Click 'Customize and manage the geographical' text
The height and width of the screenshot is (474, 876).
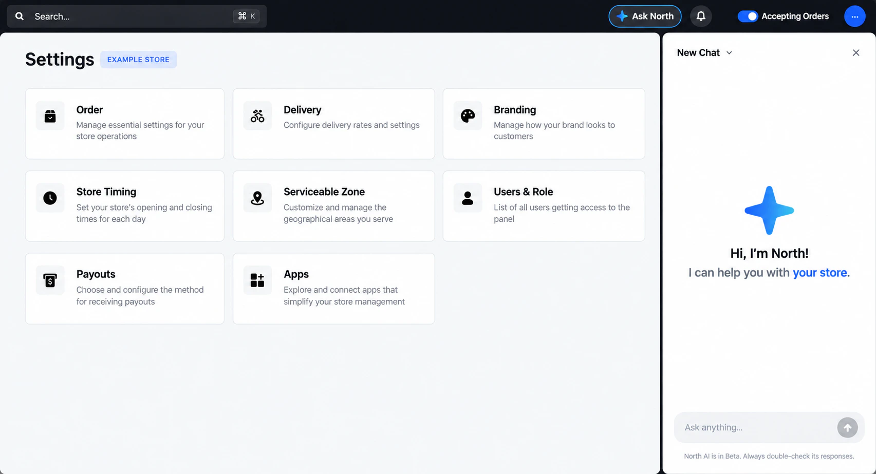point(338,213)
